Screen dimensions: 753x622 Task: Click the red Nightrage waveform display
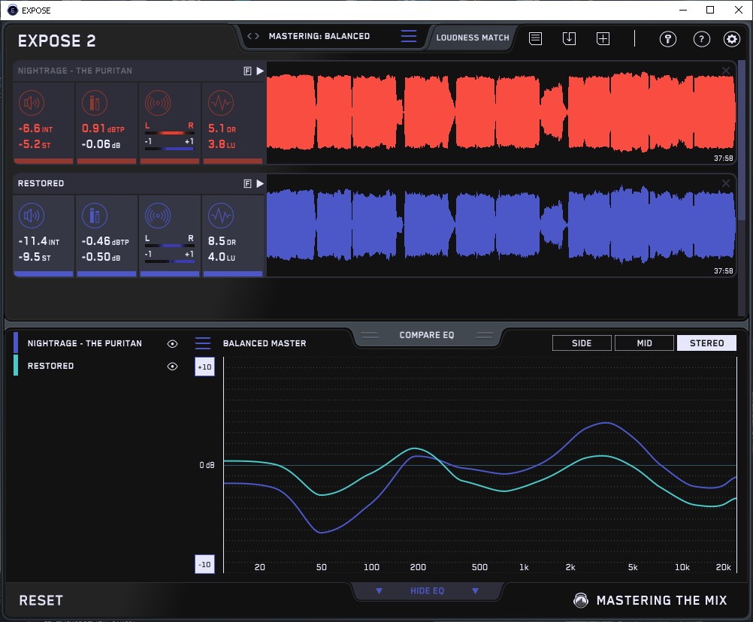coord(501,113)
